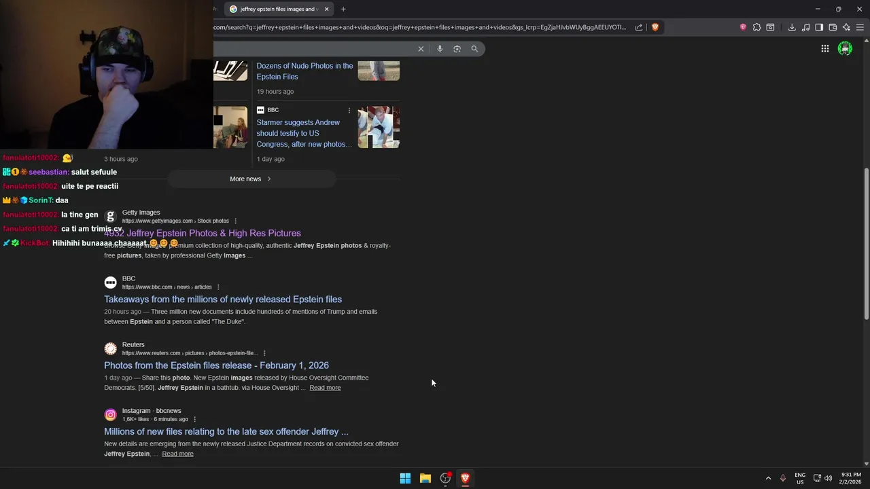Click chat username SorinT

click(x=39, y=200)
